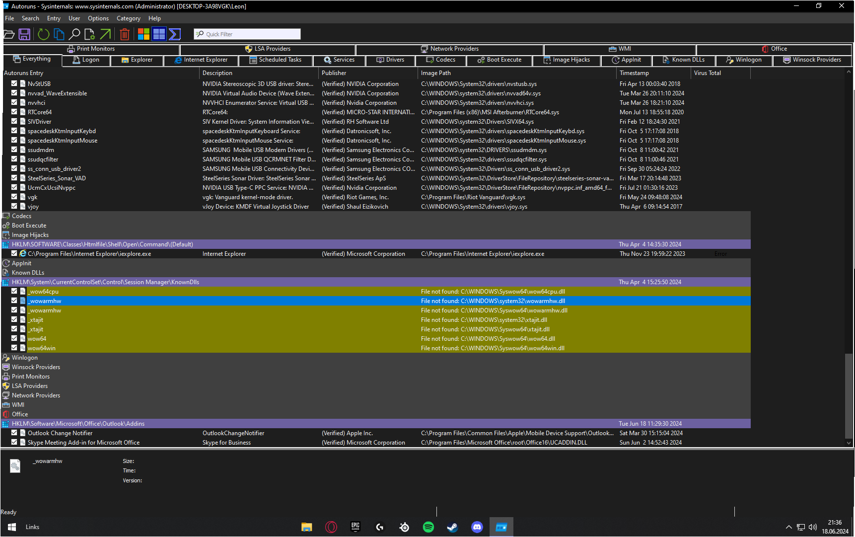
Task: Click the scrollbar down arrow of entry list
Action: click(849, 443)
